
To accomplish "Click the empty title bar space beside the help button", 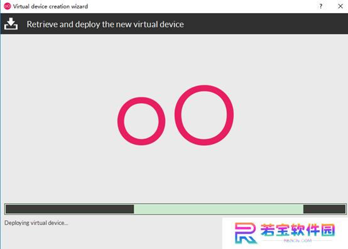I will pyautogui.click(x=200, y=6).
